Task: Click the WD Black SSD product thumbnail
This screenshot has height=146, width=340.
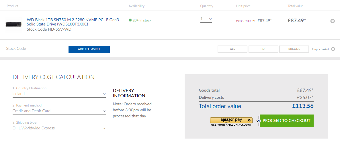Action: [x=13, y=24]
